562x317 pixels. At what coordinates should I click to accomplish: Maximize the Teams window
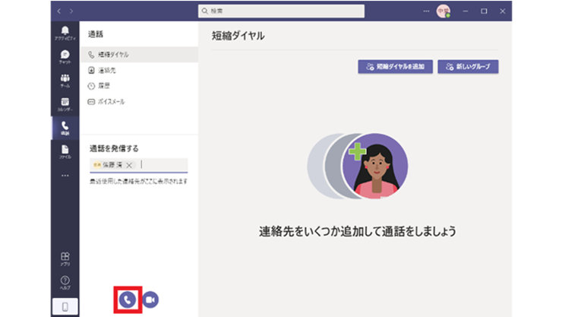(484, 11)
